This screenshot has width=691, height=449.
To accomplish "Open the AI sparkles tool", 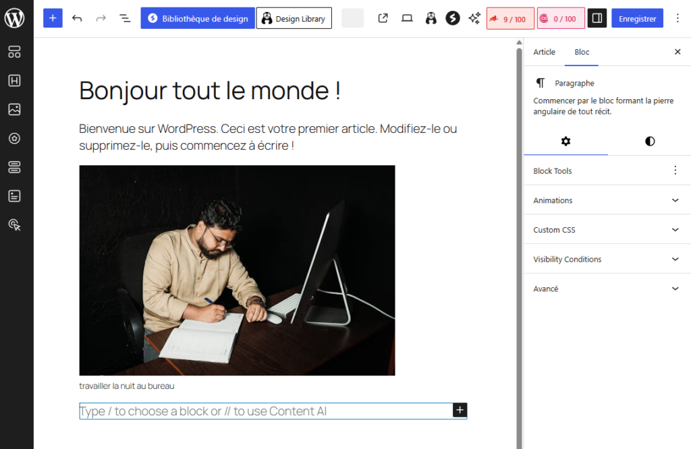I will pos(474,18).
